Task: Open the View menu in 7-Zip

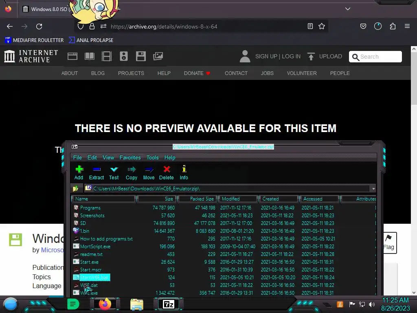Action: click(x=108, y=157)
